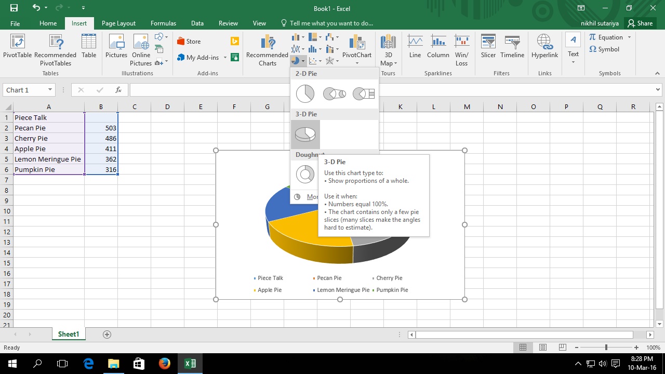The height and width of the screenshot is (374, 665).
Task: Launch 3D Map tour
Action: (x=388, y=50)
